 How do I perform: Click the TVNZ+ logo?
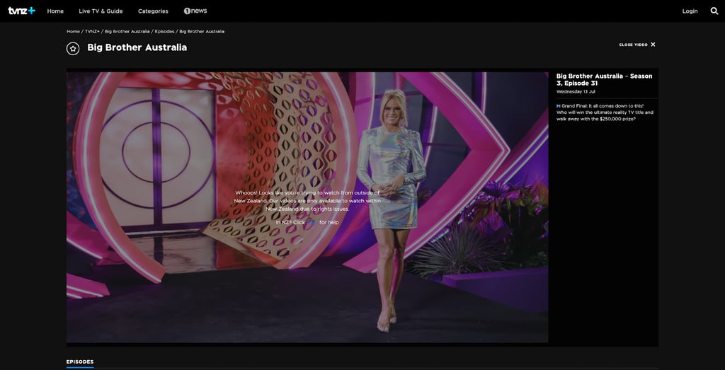tap(22, 11)
